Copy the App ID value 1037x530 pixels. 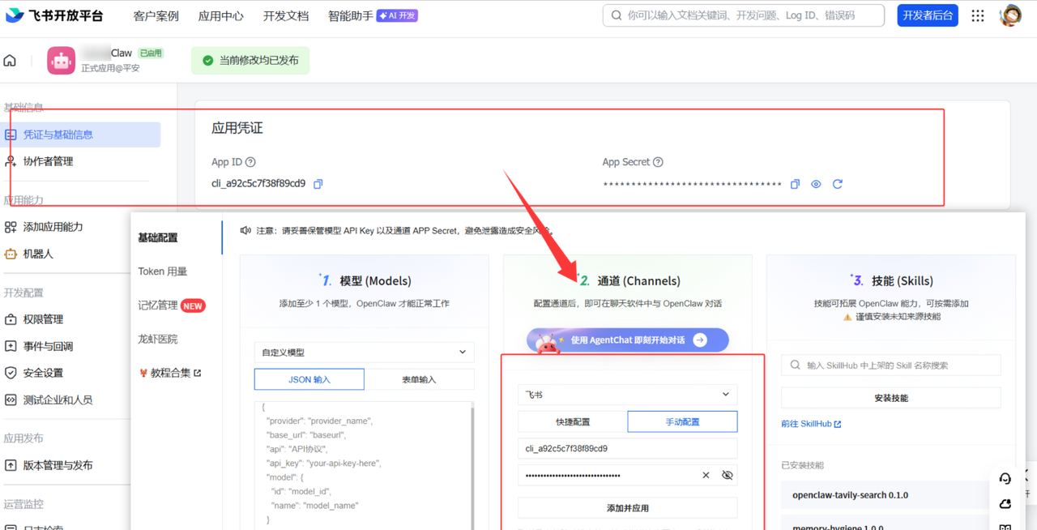click(x=318, y=184)
